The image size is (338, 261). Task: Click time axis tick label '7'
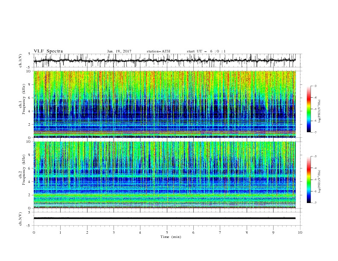220,232
